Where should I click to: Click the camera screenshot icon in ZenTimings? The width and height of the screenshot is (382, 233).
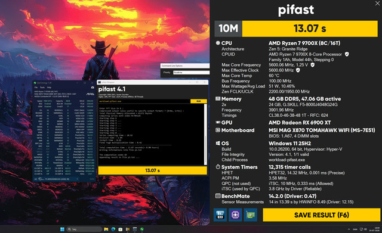pyautogui.click(x=93, y=88)
